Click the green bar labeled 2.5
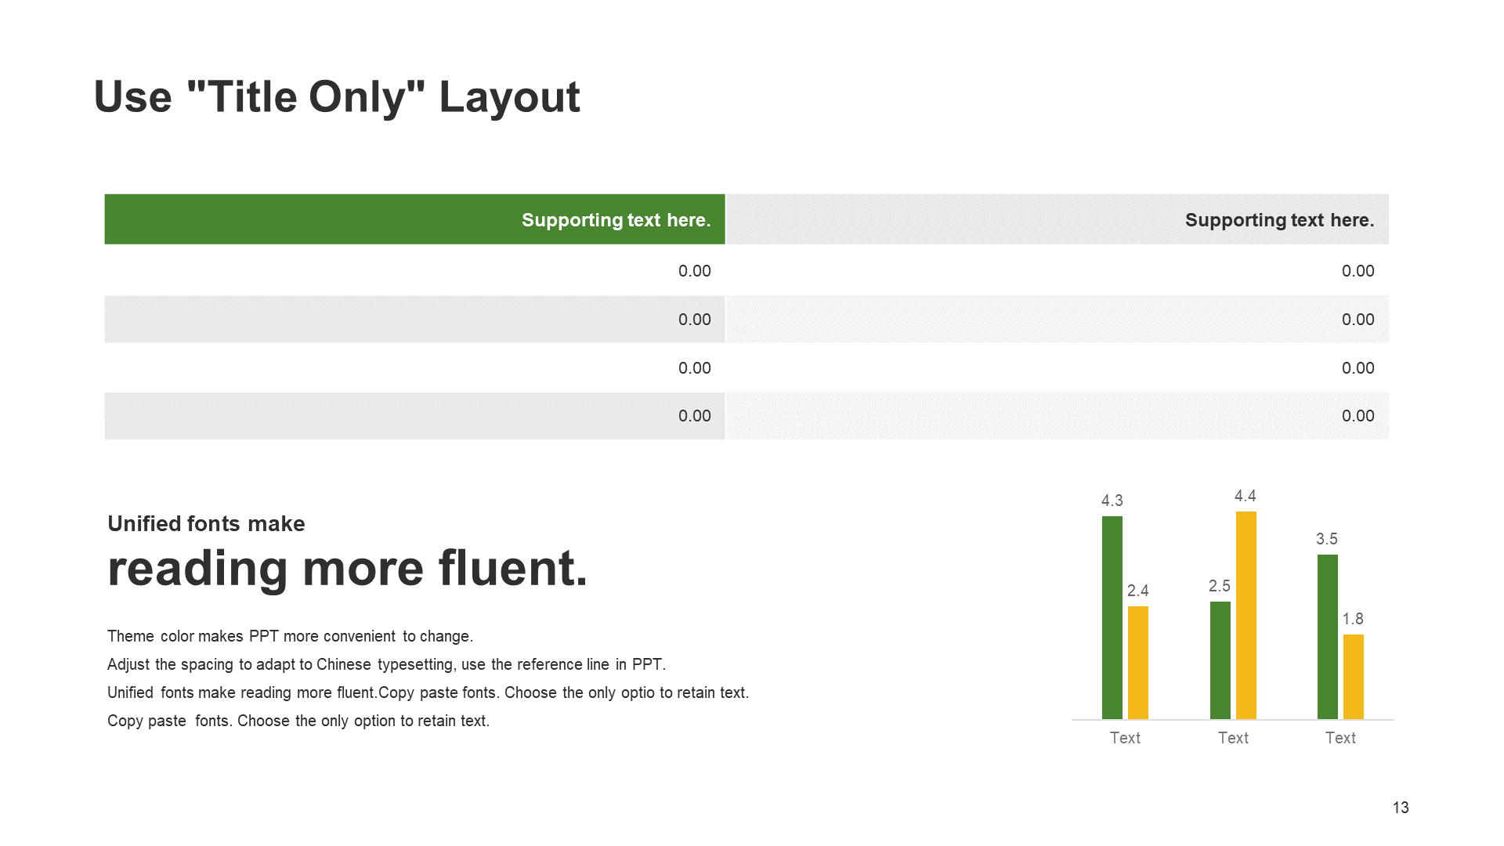The height and width of the screenshot is (846, 1504). point(1220,660)
